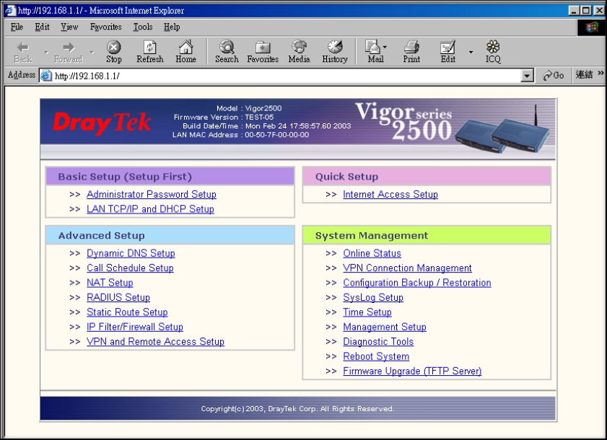Open Configuration Backup / Restoration
Viewport: 607px width, 440px height.
tap(417, 283)
